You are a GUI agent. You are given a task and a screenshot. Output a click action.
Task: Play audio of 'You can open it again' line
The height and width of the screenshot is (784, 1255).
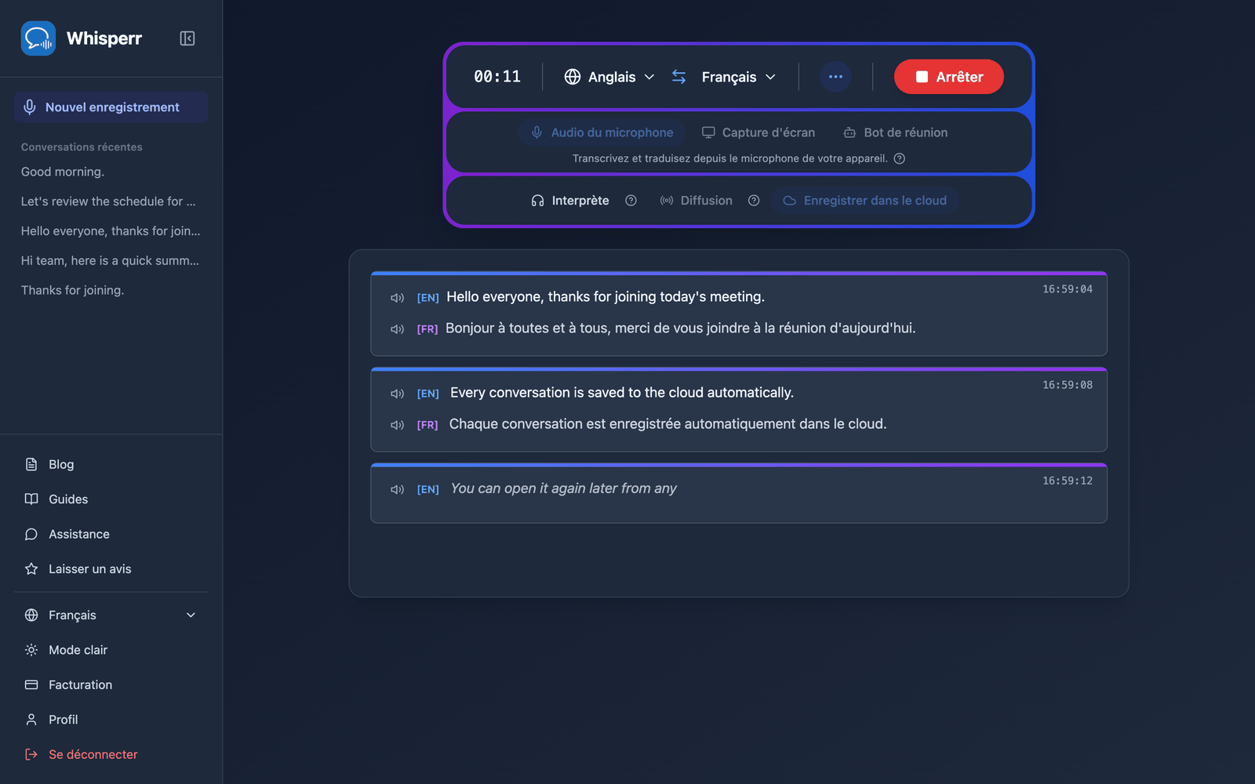click(398, 489)
